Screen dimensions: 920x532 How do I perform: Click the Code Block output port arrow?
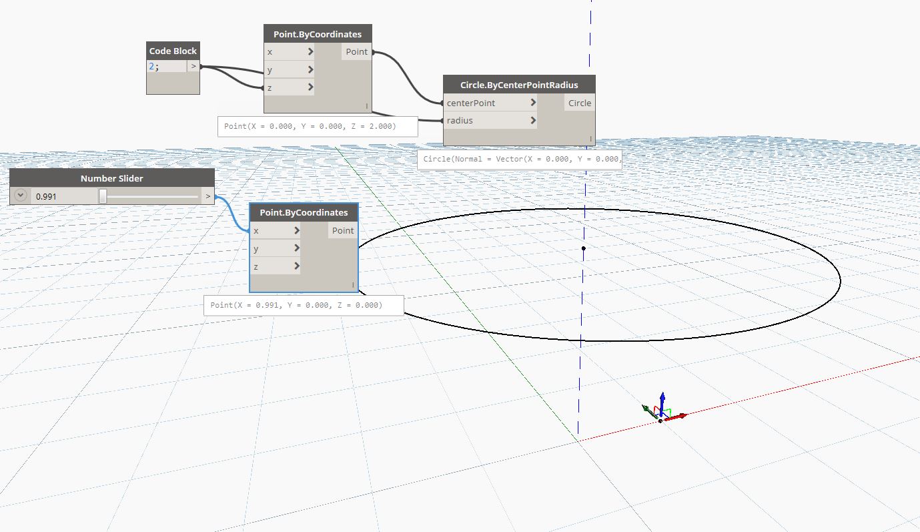(193, 65)
